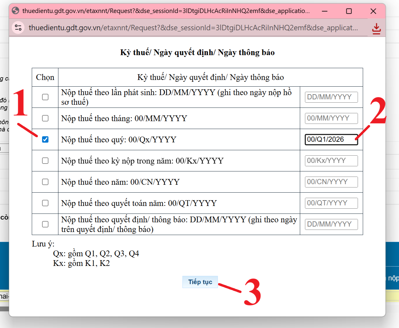Viewport: 399px width, 328px height.
Task: Uncheck the 'Nộp thuế theo quý' checkbox
Action: pos(45,139)
